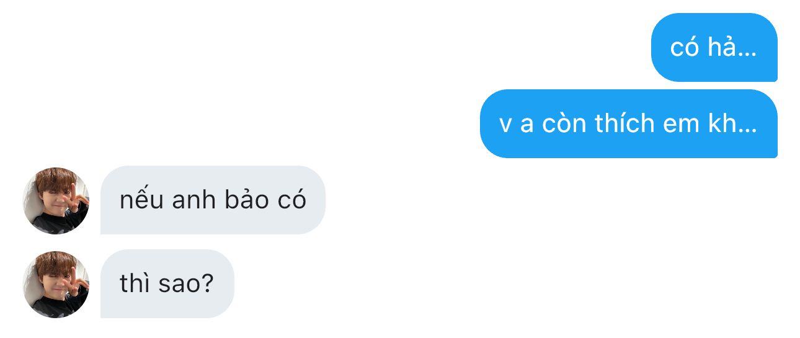View the peace-sign profile photo of the upper sender
This screenshot has width=800, height=338.
(56, 200)
